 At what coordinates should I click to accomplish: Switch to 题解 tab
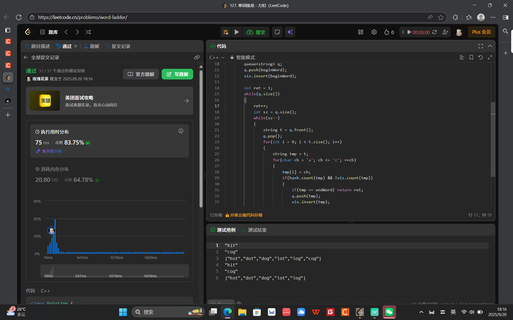(x=92, y=46)
